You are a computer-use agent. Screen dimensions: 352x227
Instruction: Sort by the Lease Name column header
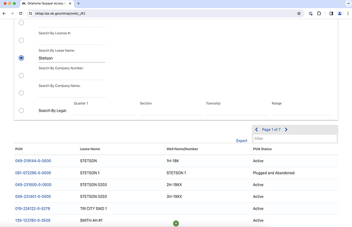[x=90, y=149]
